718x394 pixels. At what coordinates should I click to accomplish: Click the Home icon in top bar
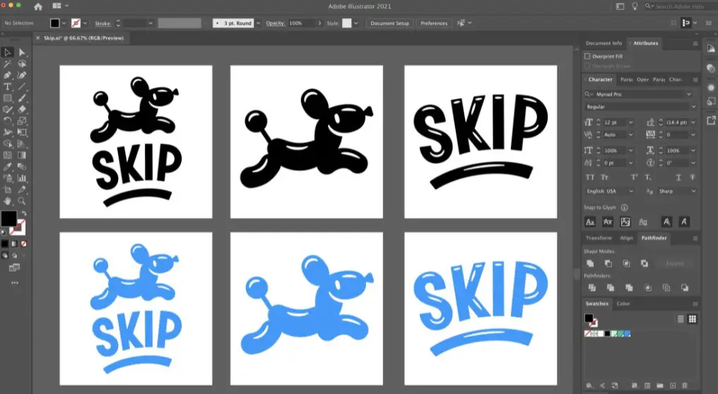click(x=38, y=6)
